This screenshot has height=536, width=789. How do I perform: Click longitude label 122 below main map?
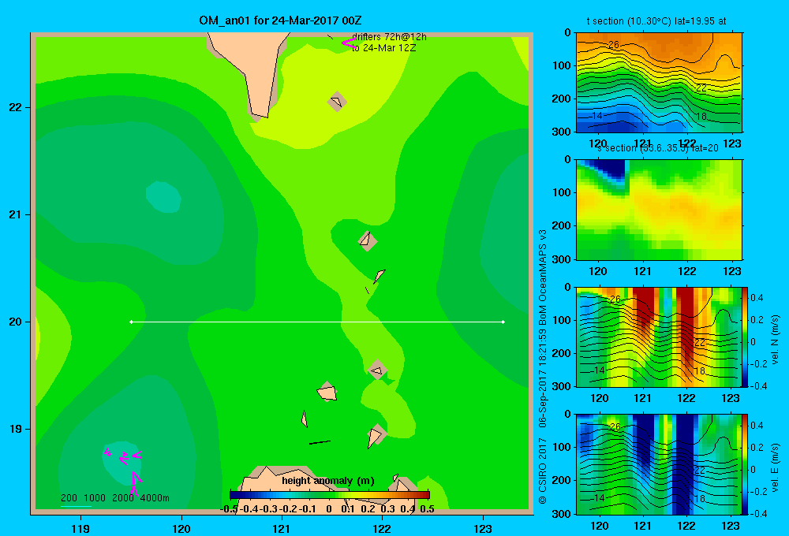pos(383,528)
